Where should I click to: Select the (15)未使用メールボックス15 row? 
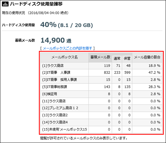click(x=101, y=130)
